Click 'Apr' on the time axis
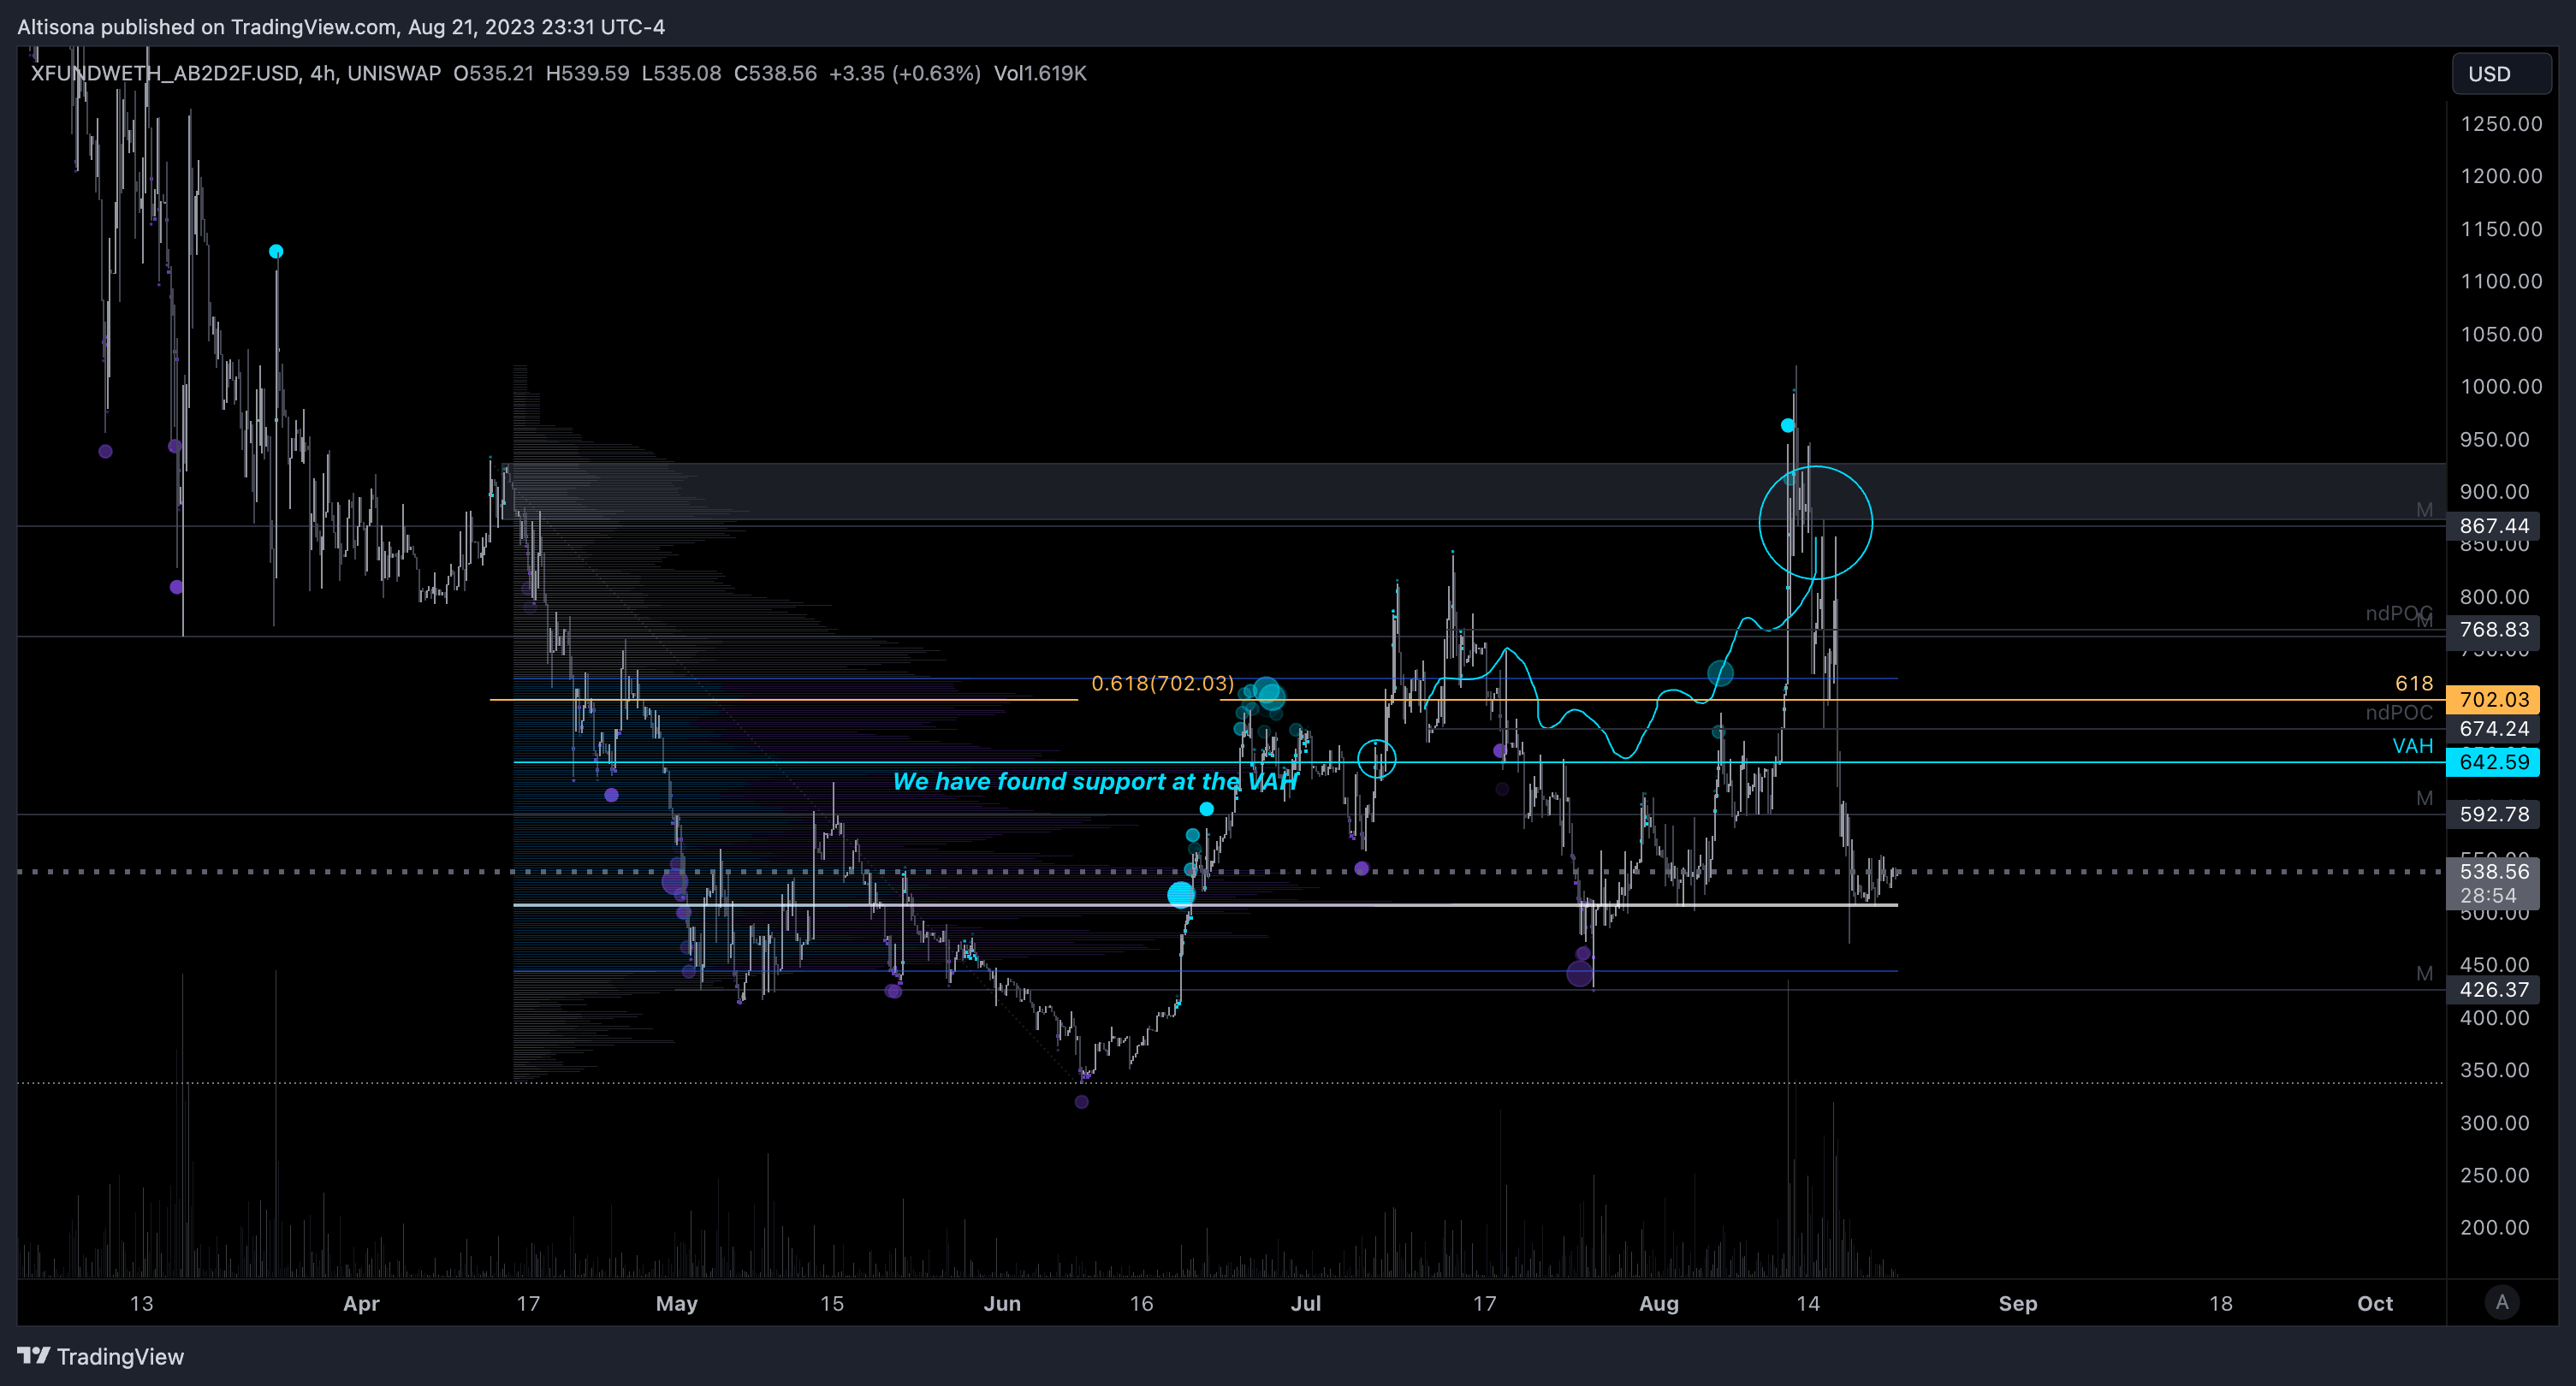Viewport: 2576px width, 1386px height. point(361,1303)
